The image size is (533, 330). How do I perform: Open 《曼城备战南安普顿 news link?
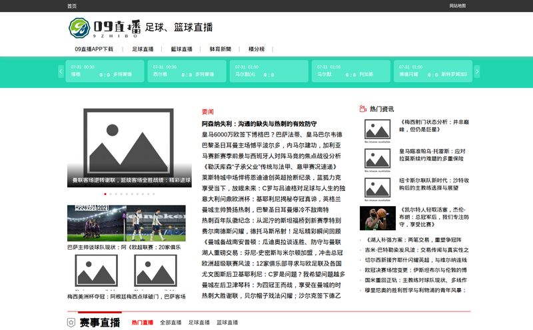(271, 242)
